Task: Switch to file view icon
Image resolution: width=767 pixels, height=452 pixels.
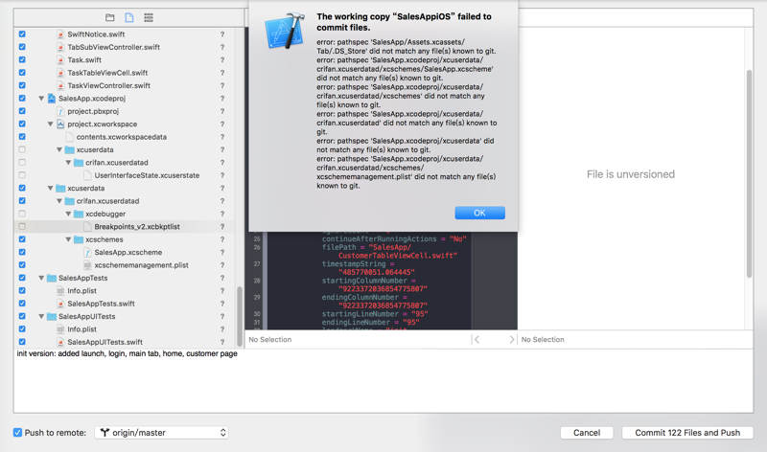Action: click(129, 17)
